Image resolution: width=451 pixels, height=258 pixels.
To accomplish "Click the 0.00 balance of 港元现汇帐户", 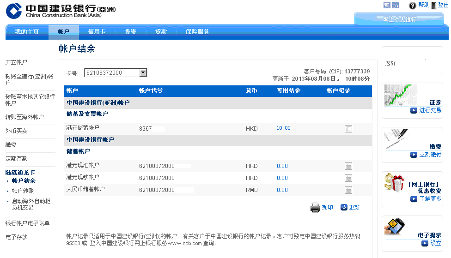I will 282,166.
